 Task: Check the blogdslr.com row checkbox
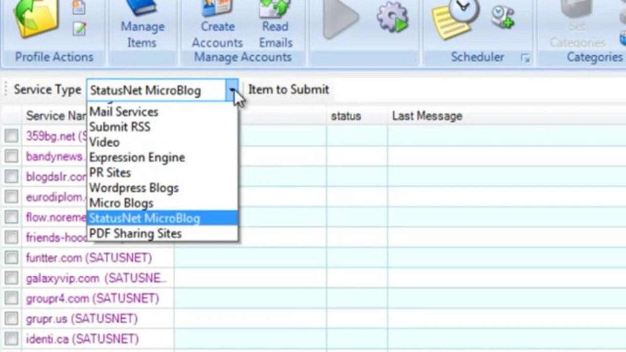11,176
